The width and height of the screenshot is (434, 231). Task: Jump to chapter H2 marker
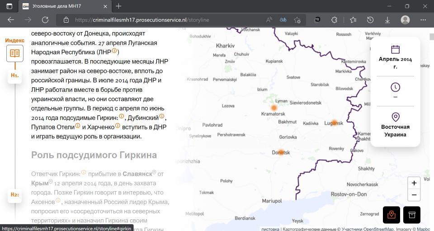tap(15, 194)
